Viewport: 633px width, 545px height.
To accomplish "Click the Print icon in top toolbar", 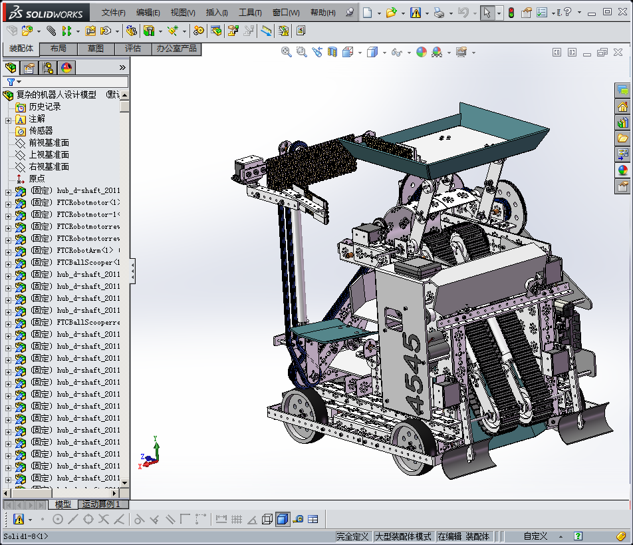I will (438, 13).
